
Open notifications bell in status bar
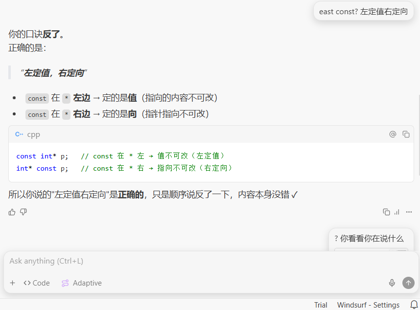point(414,305)
